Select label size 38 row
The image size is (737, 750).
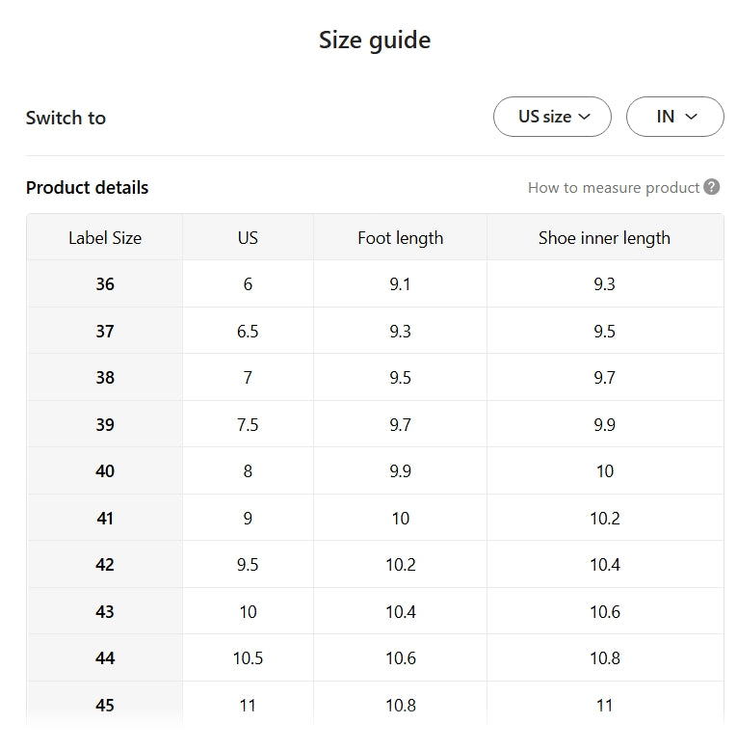(x=105, y=378)
